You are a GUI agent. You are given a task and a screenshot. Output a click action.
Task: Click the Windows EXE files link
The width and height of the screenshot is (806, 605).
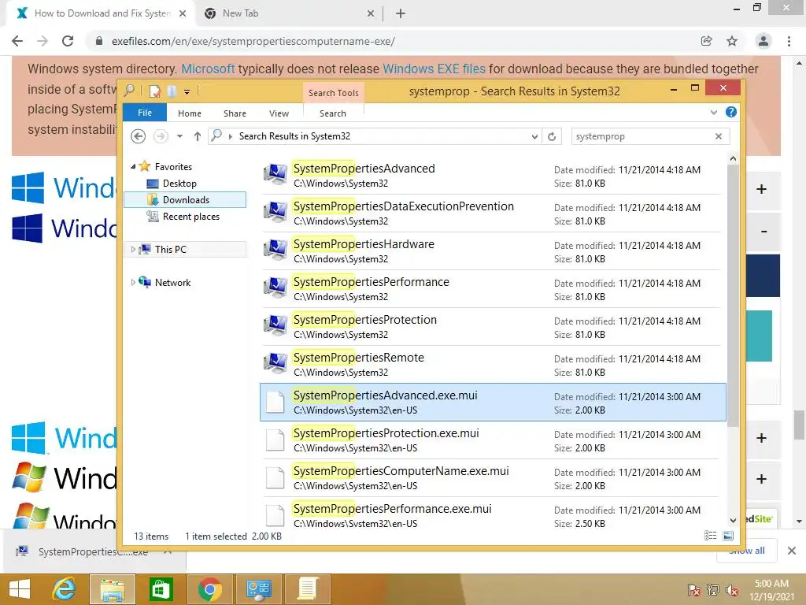click(x=434, y=69)
